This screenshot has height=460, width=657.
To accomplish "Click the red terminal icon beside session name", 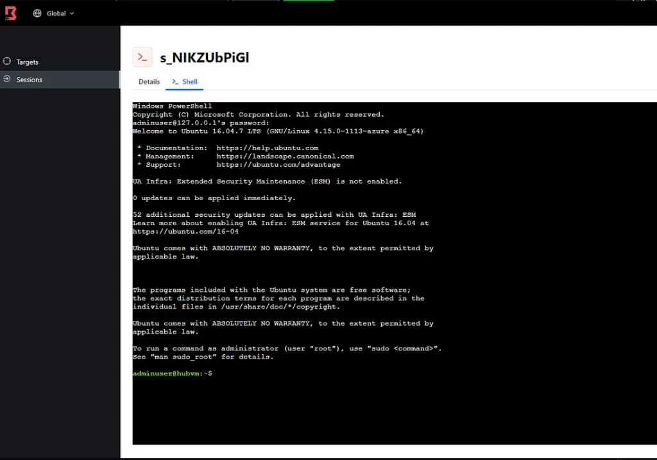I will (142, 57).
